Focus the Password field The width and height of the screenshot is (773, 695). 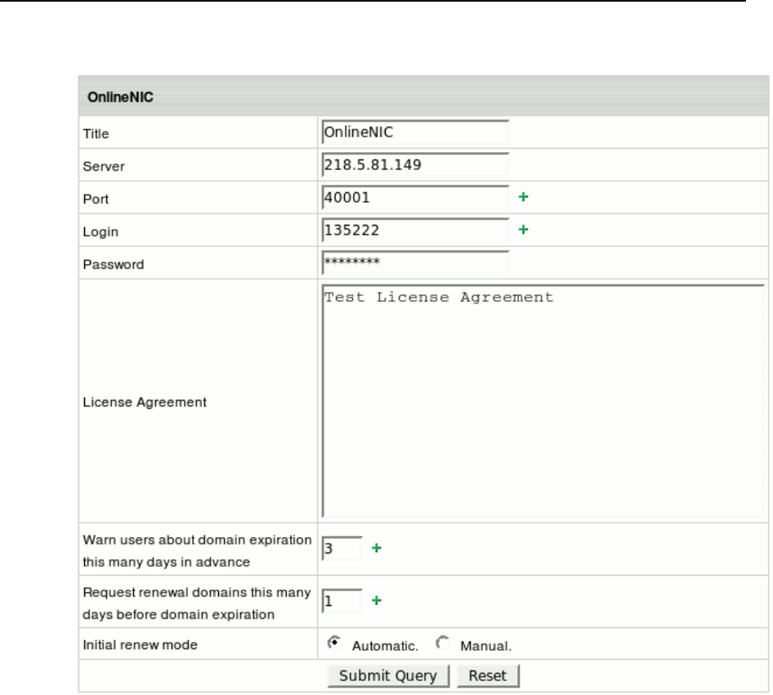[x=415, y=262]
